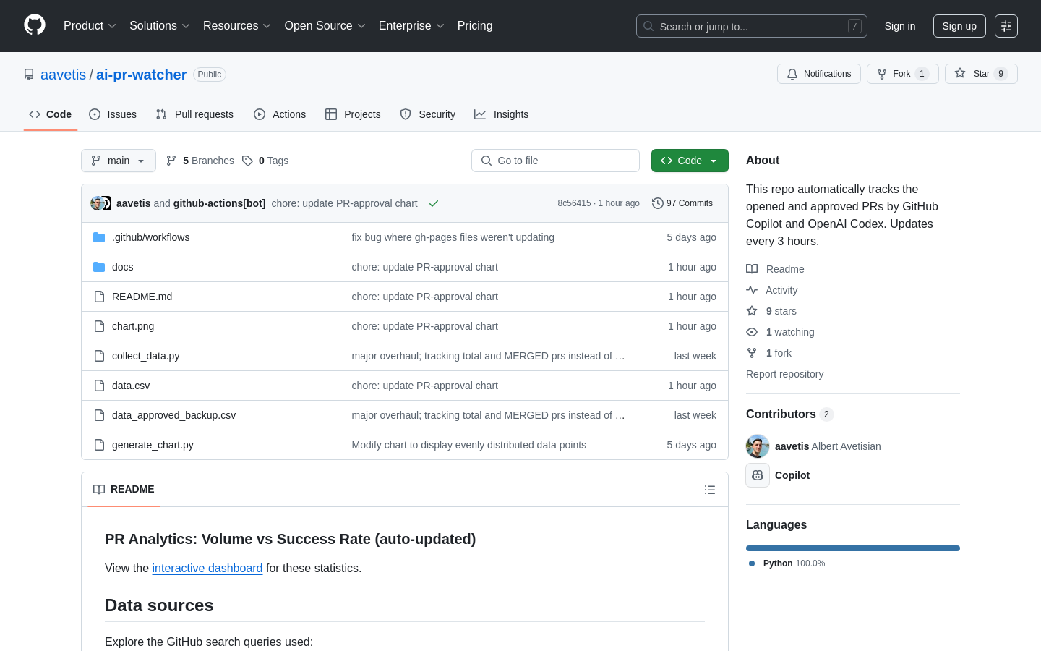Switch to the Projects tab
Screen dimensions: 1041x651
click(353, 114)
